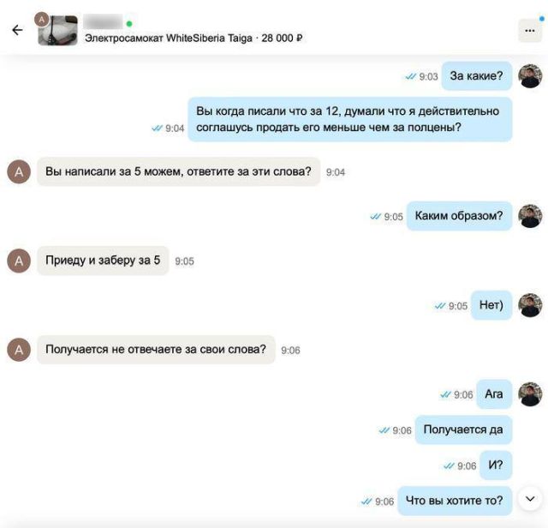Click the "A" avatar next to "Вы написали за 5 можем"
Screen dimensions: 548x528
19,171
